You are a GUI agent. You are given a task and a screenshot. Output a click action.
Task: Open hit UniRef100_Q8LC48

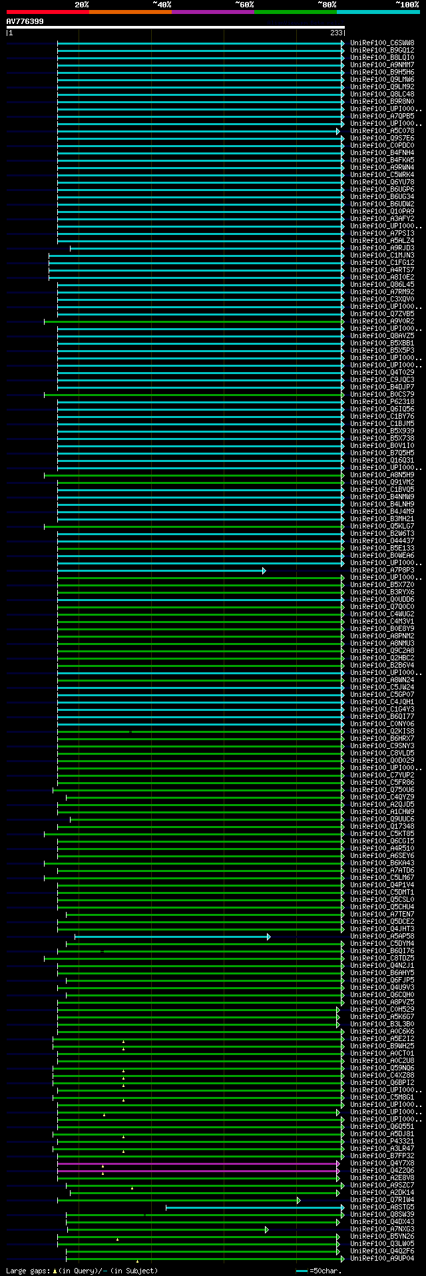(382, 95)
